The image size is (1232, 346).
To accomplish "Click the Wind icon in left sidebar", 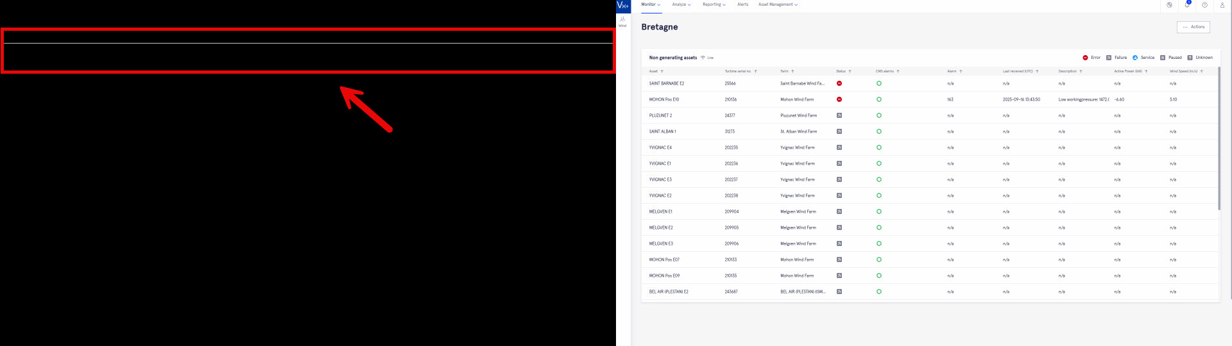I will pyautogui.click(x=622, y=21).
